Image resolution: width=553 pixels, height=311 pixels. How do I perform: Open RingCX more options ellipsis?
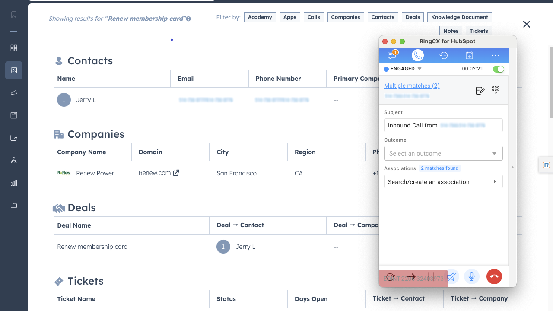coord(496,55)
